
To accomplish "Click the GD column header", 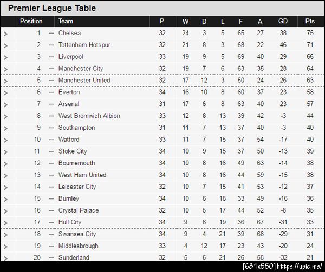I will [283, 22].
